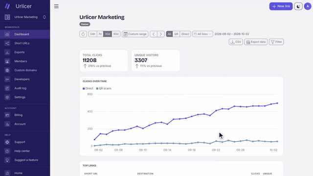Create a new link
The image size is (313, 176).
coord(281,6)
